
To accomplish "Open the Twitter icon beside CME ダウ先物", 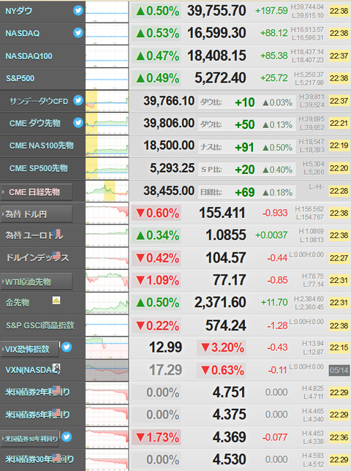I will tap(78, 123).
